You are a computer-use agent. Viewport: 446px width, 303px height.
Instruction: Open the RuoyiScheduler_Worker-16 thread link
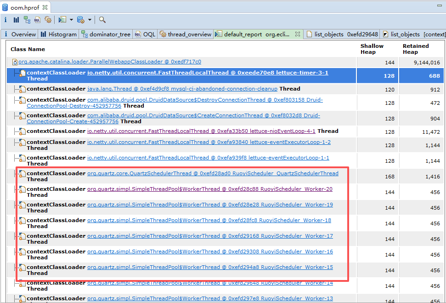[210, 252]
